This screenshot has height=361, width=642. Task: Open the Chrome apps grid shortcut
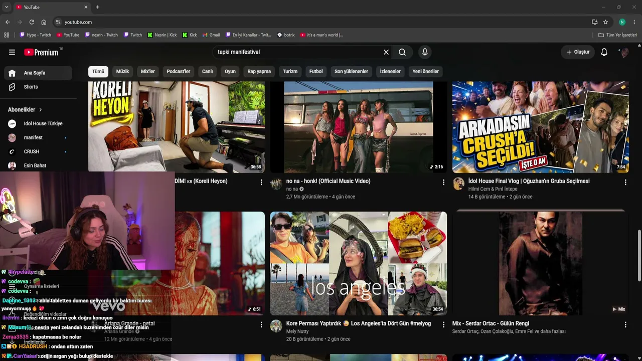[x=7, y=35]
